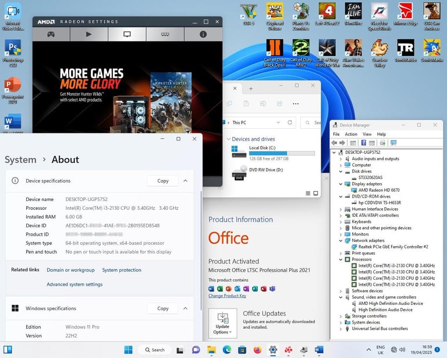The width and height of the screenshot is (447, 358).
Task: Collapse the Processors node
Action: point(340,259)
